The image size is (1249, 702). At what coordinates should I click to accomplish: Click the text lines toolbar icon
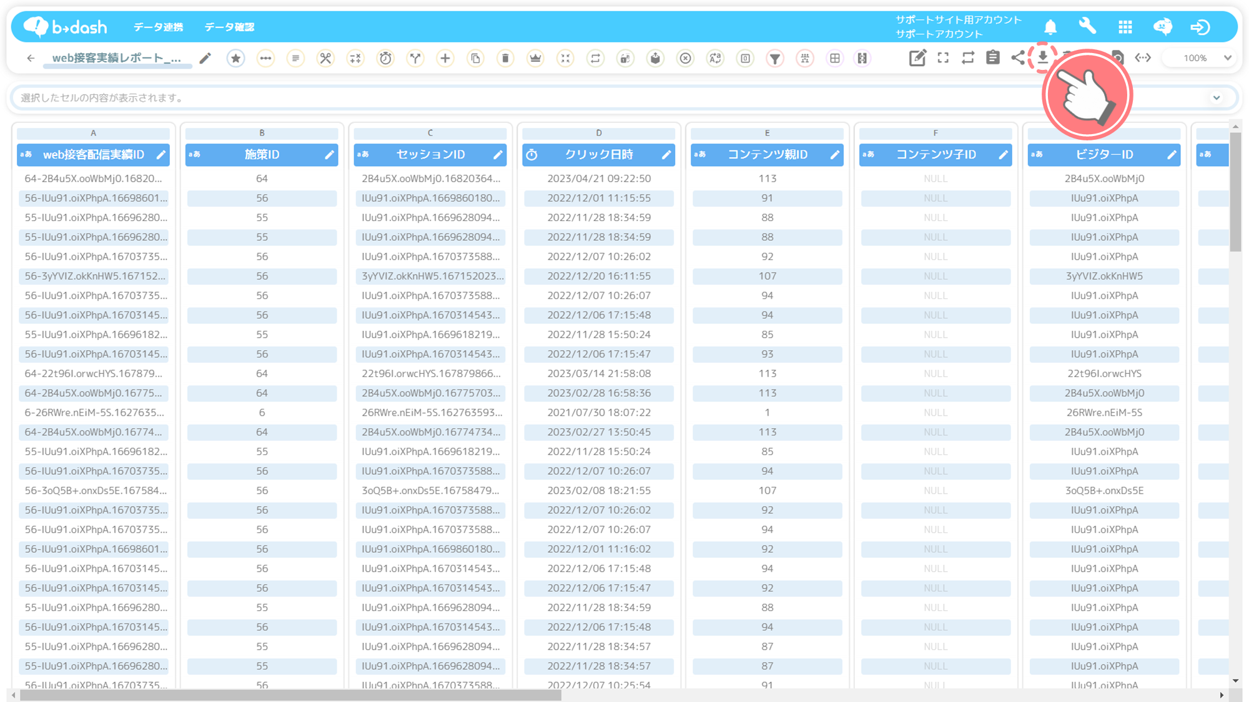295,58
